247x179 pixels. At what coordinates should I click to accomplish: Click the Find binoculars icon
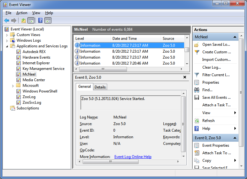tap(197, 90)
